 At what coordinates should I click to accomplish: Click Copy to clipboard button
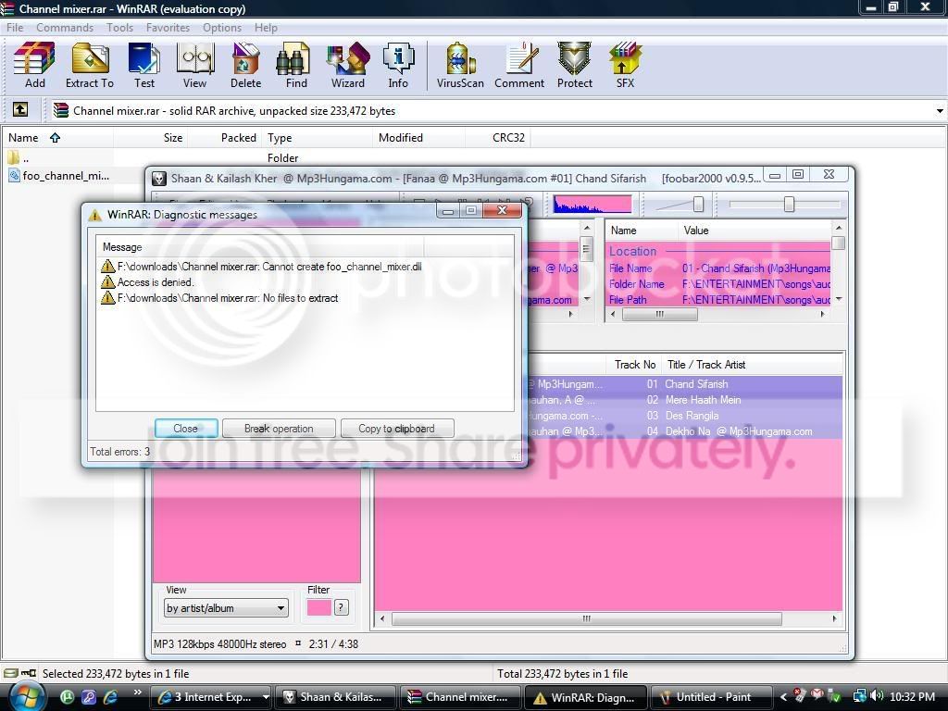pyautogui.click(x=396, y=428)
